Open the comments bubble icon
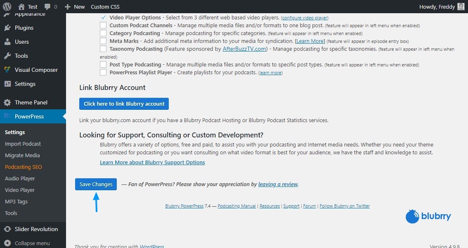The height and width of the screenshot is (248, 468). tap(47, 7)
